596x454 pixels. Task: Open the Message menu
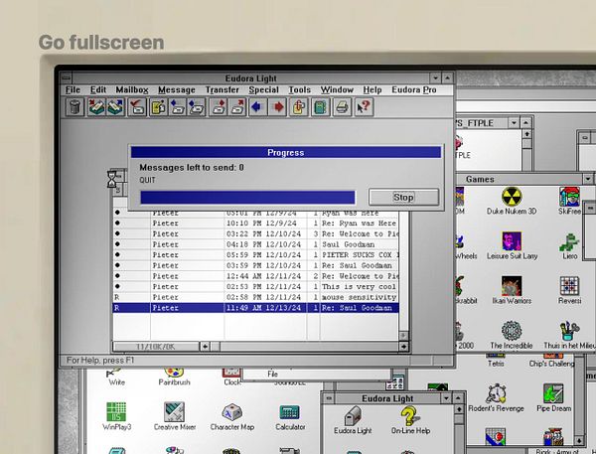pos(177,89)
